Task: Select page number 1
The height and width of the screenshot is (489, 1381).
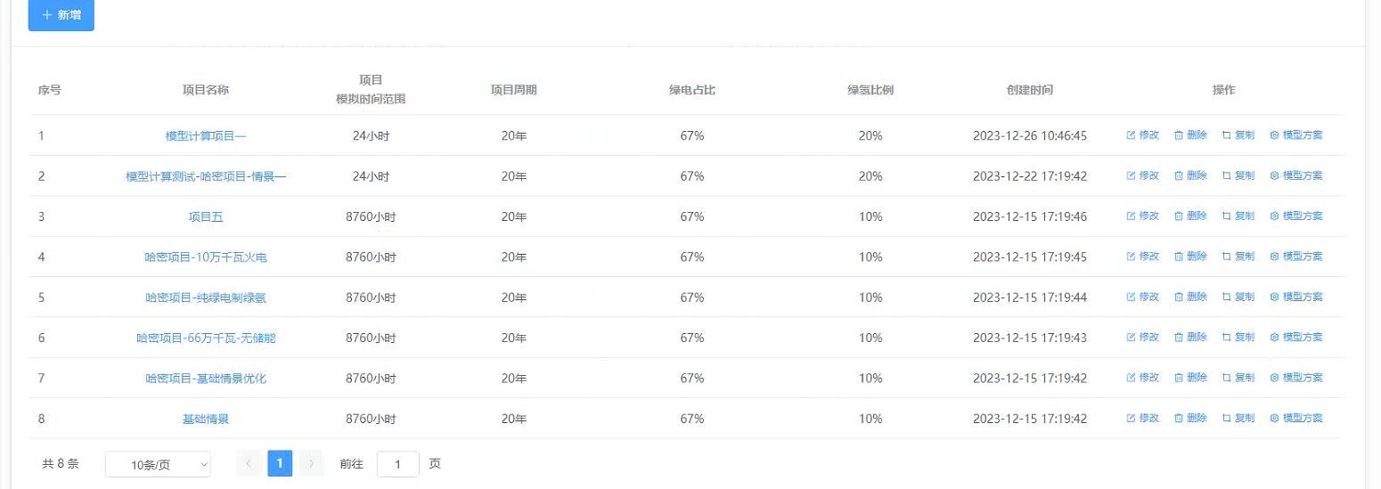Action: [280, 463]
